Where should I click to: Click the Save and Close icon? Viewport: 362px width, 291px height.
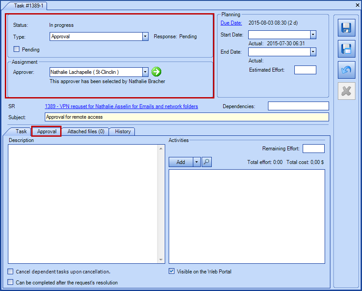(x=346, y=49)
